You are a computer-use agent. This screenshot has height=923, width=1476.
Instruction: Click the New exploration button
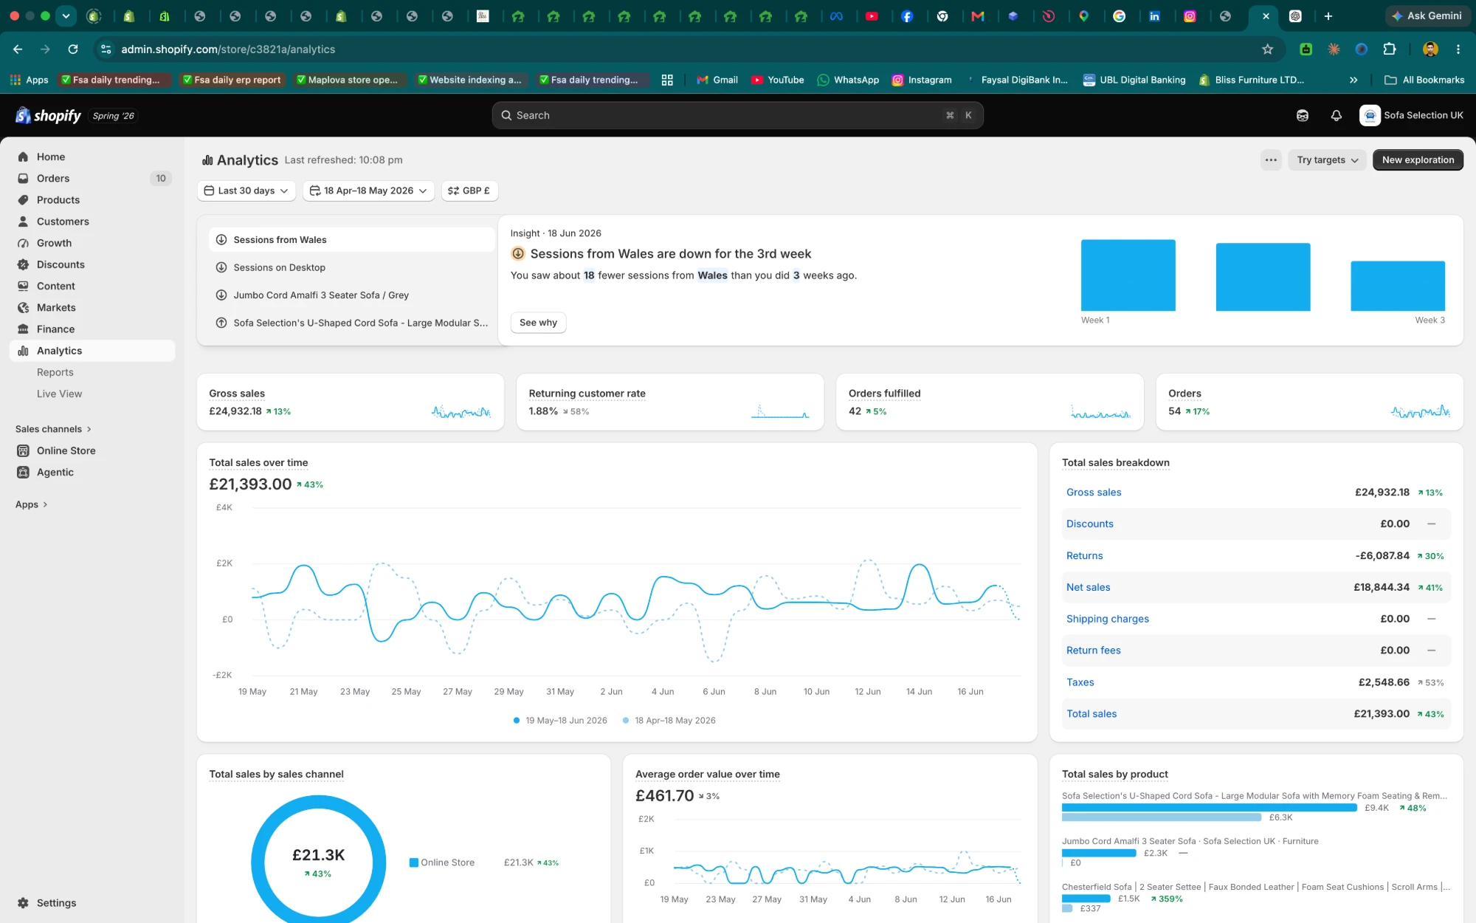coord(1418,159)
